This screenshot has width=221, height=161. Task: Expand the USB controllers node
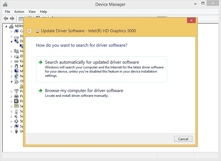11,132
